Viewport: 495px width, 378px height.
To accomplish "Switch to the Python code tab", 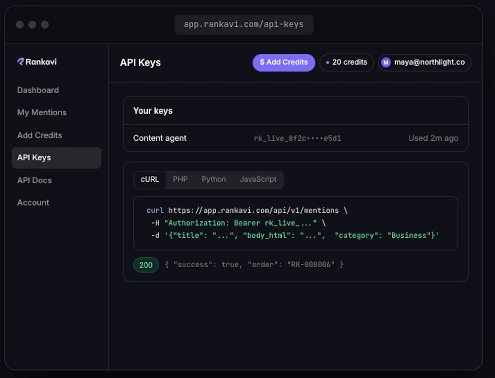I will (x=213, y=179).
